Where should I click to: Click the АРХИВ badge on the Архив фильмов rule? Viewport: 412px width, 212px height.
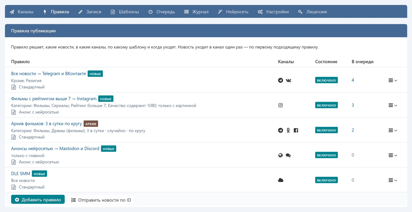pyautogui.click(x=91, y=124)
